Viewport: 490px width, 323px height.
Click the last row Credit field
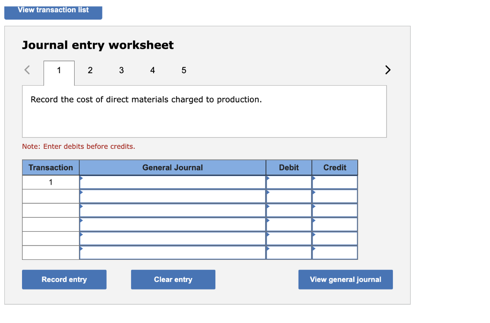click(x=334, y=253)
